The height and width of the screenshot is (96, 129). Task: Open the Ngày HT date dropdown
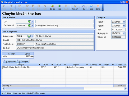124,26
